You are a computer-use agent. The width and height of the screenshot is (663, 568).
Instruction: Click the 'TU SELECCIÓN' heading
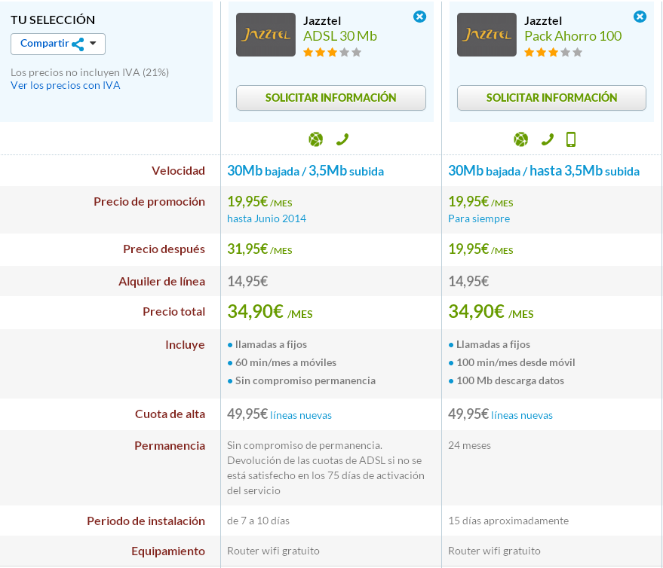click(53, 20)
